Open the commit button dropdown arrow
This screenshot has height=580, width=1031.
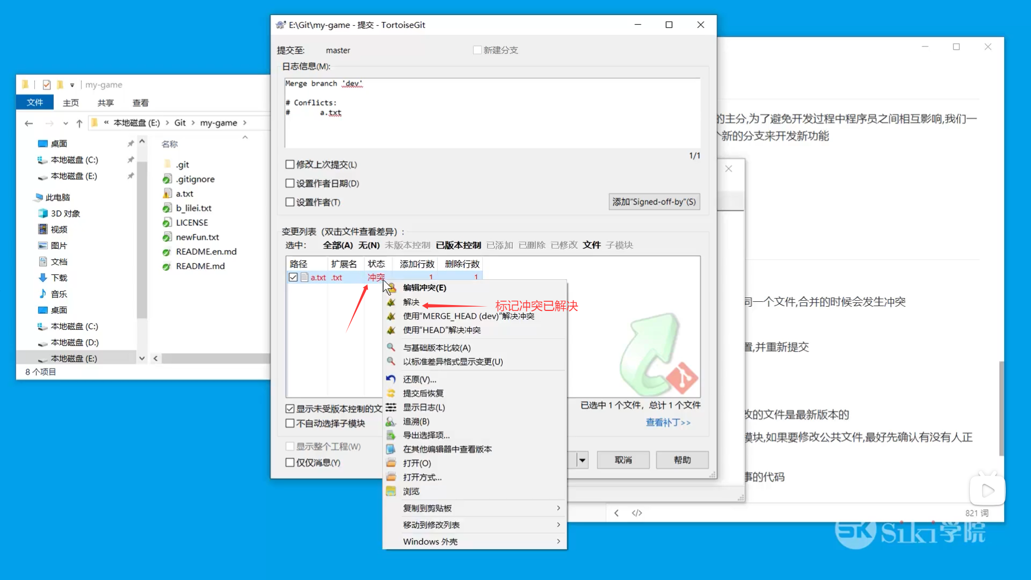pyautogui.click(x=582, y=460)
